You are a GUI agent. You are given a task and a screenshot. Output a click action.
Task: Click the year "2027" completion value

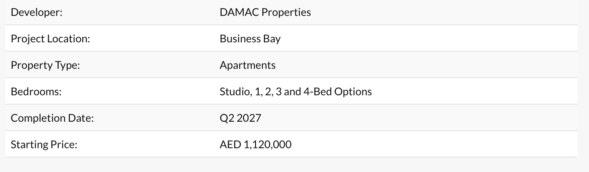click(249, 118)
